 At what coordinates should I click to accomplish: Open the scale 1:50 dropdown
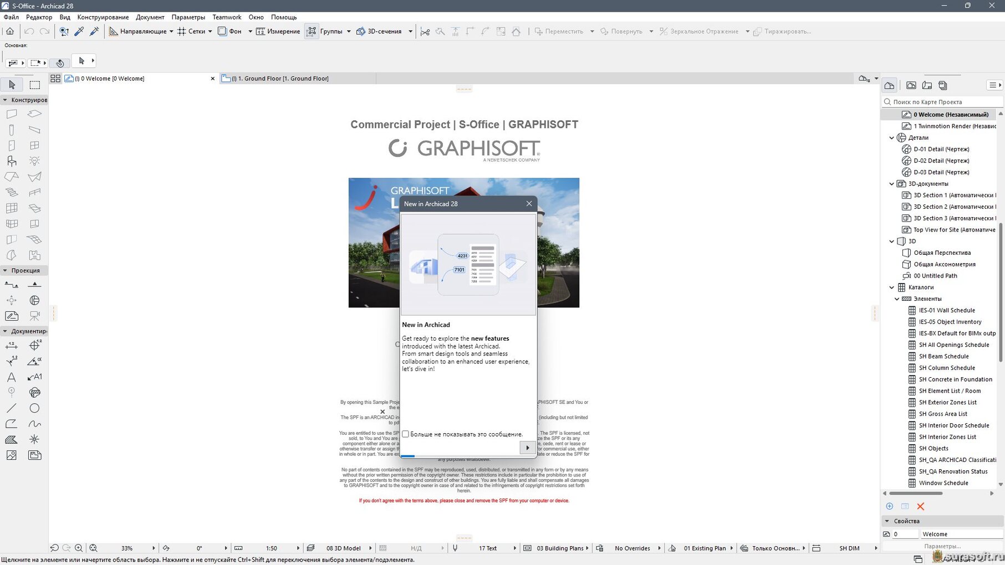point(298,548)
